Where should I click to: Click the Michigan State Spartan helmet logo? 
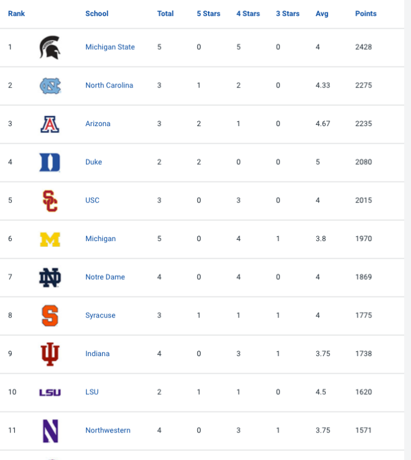pyautogui.click(x=50, y=47)
